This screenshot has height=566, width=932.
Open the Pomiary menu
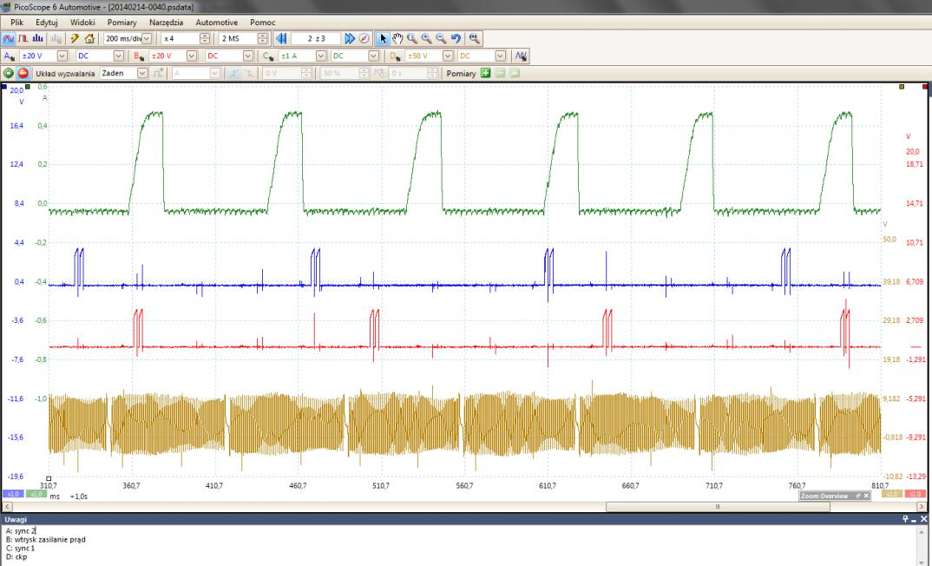pyautogui.click(x=121, y=22)
